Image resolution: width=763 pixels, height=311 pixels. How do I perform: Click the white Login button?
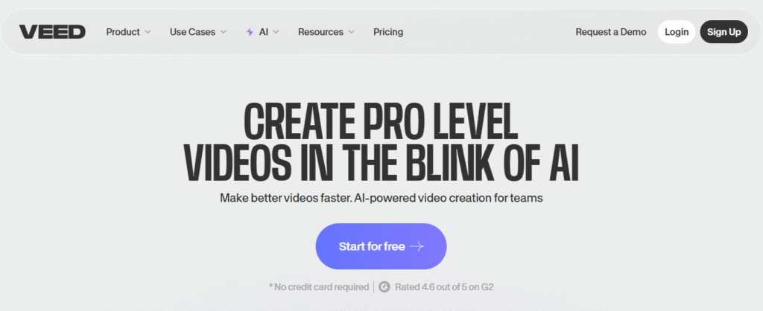tap(677, 32)
